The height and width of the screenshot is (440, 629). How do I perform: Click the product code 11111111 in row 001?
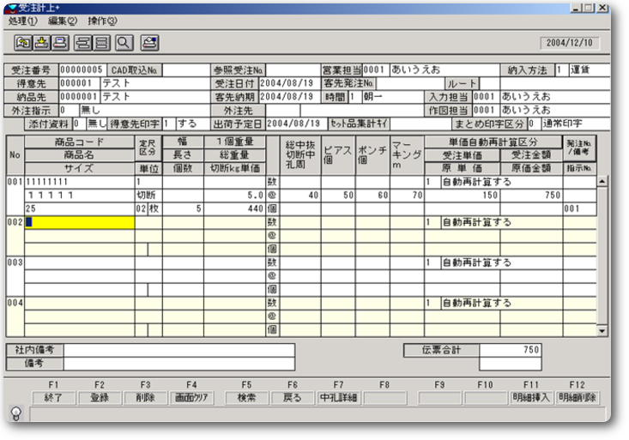point(47,182)
